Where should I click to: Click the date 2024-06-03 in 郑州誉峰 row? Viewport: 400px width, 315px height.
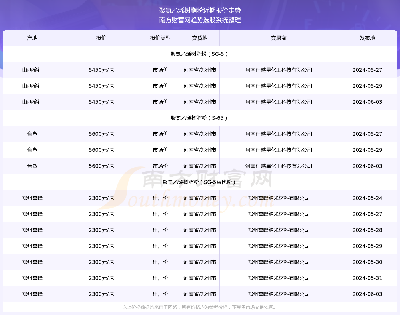point(367,294)
